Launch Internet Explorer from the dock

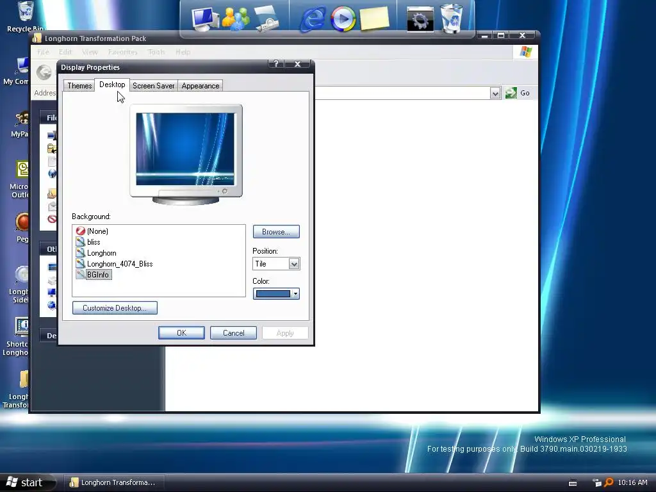tap(313, 19)
